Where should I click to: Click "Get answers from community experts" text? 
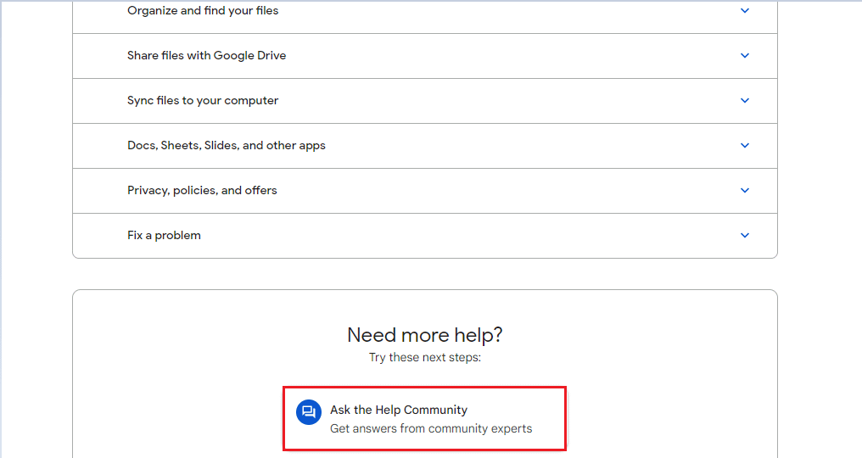[431, 428]
